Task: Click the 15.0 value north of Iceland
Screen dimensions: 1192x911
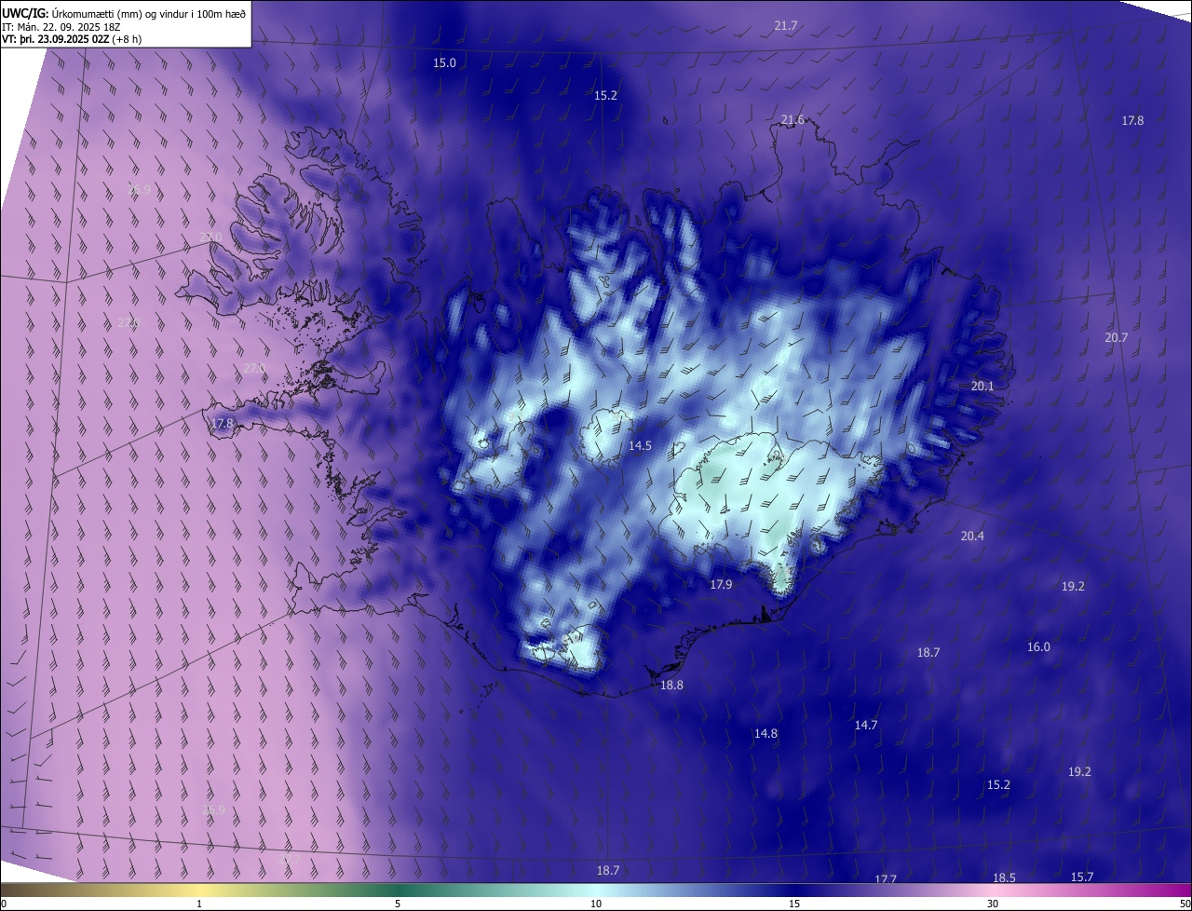Action: pos(445,63)
